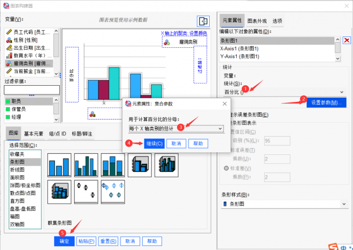Switch to the 图库 tab

(x=13, y=133)
